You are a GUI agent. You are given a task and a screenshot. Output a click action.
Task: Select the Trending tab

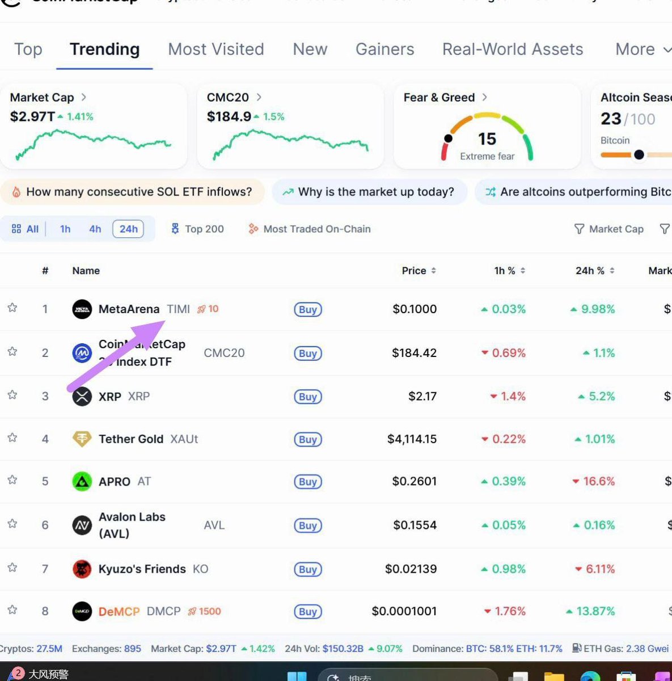[x=104, y=49]
